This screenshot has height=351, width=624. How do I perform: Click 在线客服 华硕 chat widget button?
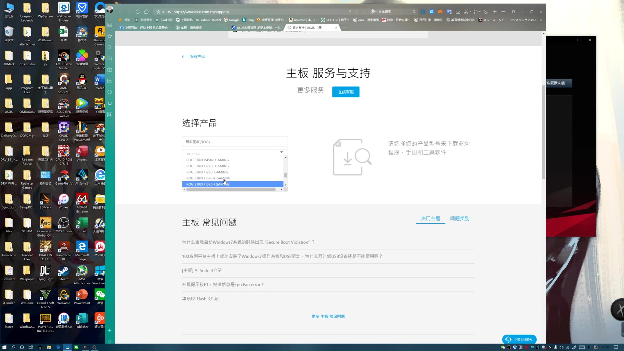tap(519, 339)
